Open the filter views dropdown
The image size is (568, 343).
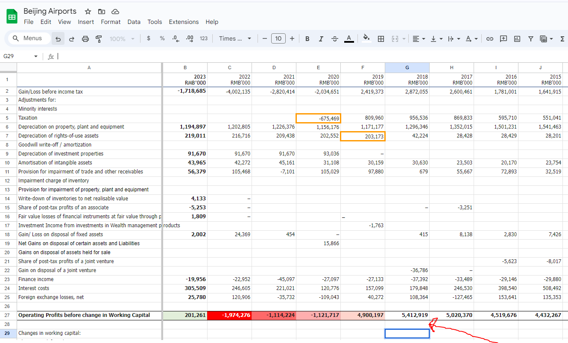pyautogui.click(x=546, y=38)
